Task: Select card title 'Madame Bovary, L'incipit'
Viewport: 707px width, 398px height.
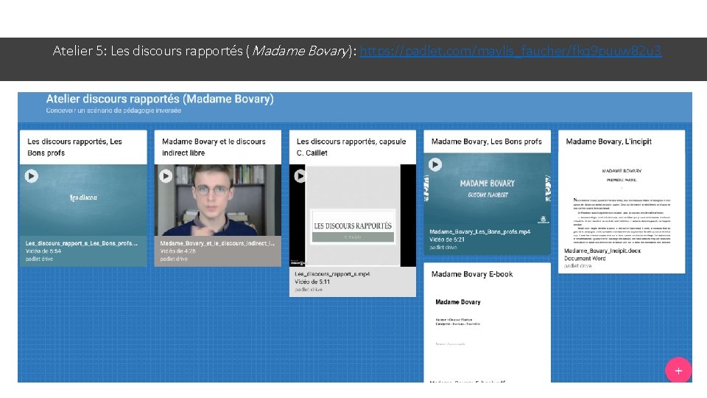Action: point(609,142)
